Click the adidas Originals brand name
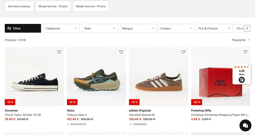Viewport: 255px width, 135px height. pyautogui.click(x=140, y=110)
